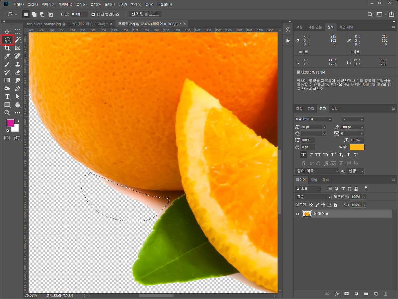
Task: Click the feather 페더 input field
Action: (80, 14)
